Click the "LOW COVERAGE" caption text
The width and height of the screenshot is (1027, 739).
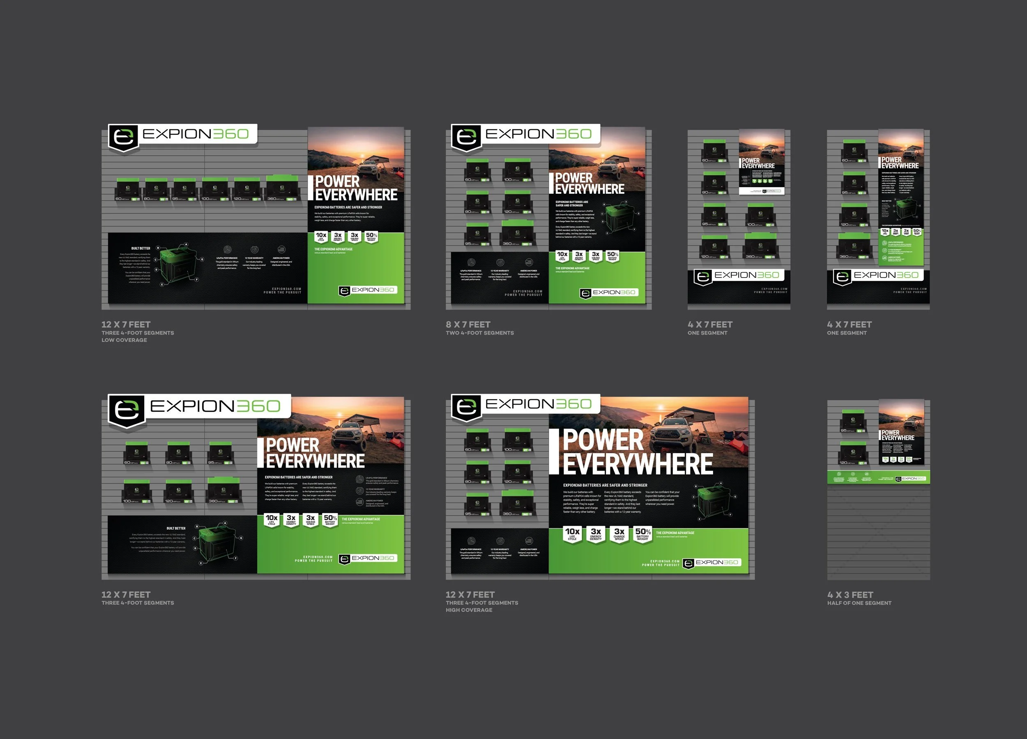pyautogui.click(x=124, y=340)
